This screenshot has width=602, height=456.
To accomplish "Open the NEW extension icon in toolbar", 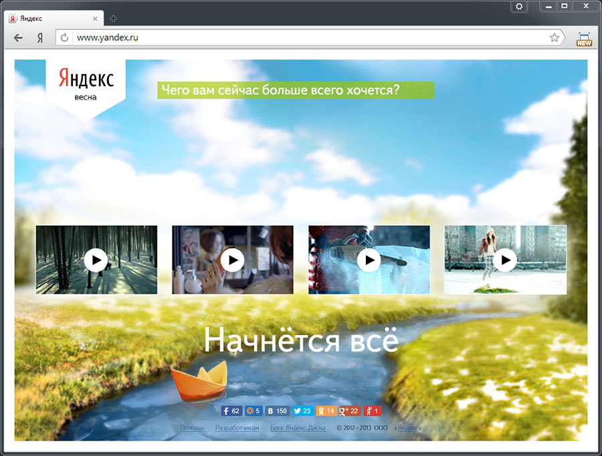I will pos(584,39).
